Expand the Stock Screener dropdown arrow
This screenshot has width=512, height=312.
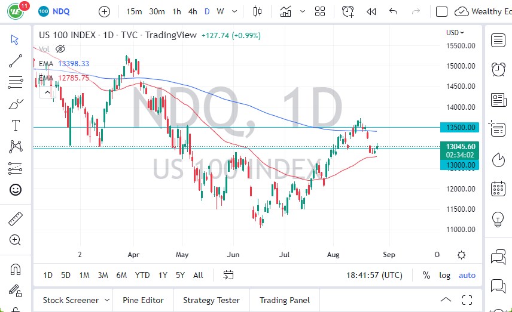coord(107,300)
